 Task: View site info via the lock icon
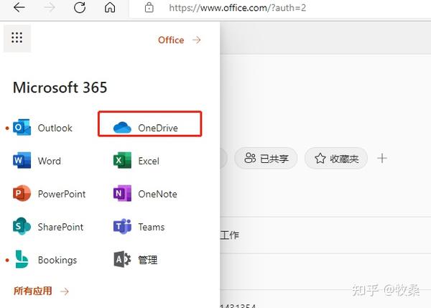pyautogui.click(x=149, y=7)
